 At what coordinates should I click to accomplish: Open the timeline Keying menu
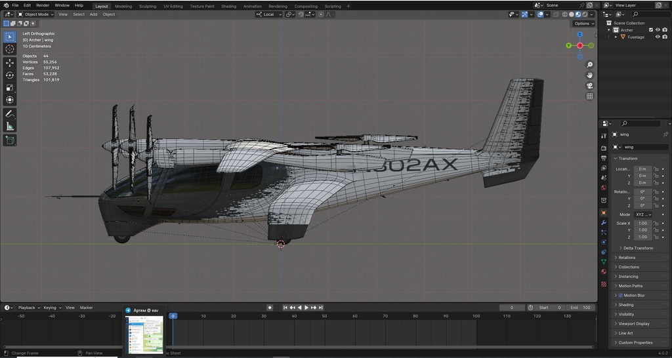click(x=51, y=308)
